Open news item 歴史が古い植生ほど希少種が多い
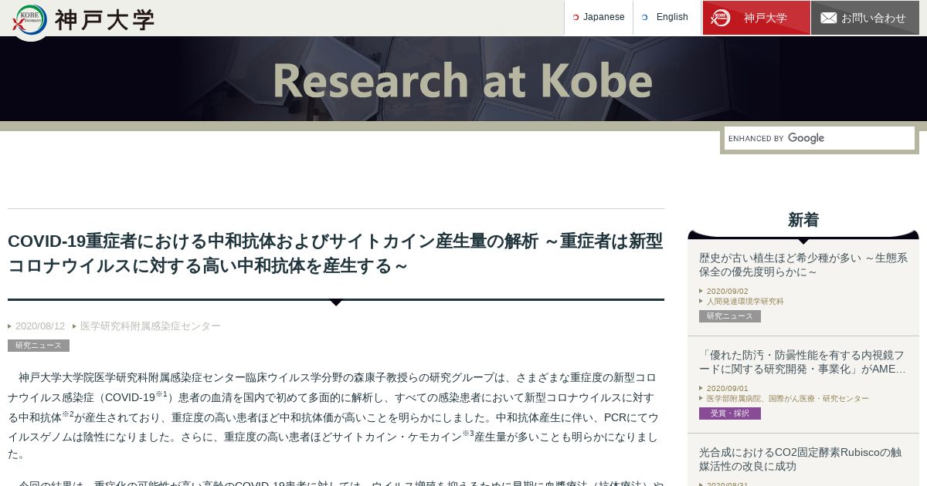 click(803, 265)
